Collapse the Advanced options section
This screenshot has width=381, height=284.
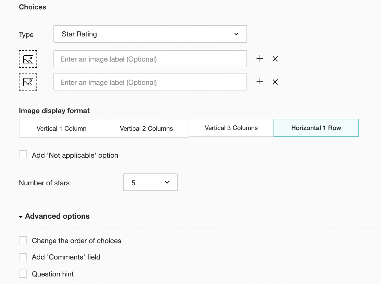(21, 217)
